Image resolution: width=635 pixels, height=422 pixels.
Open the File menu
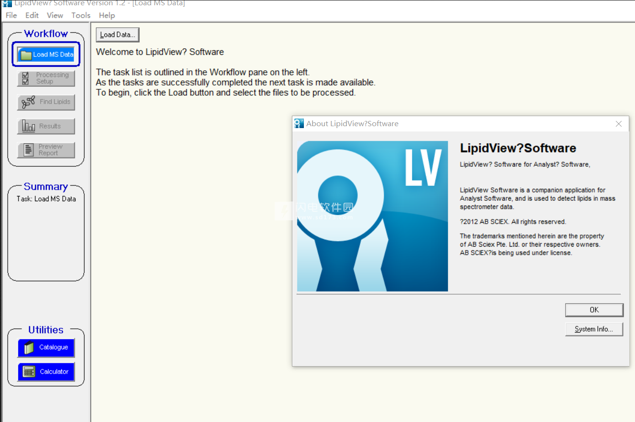(x=11, y=15)
